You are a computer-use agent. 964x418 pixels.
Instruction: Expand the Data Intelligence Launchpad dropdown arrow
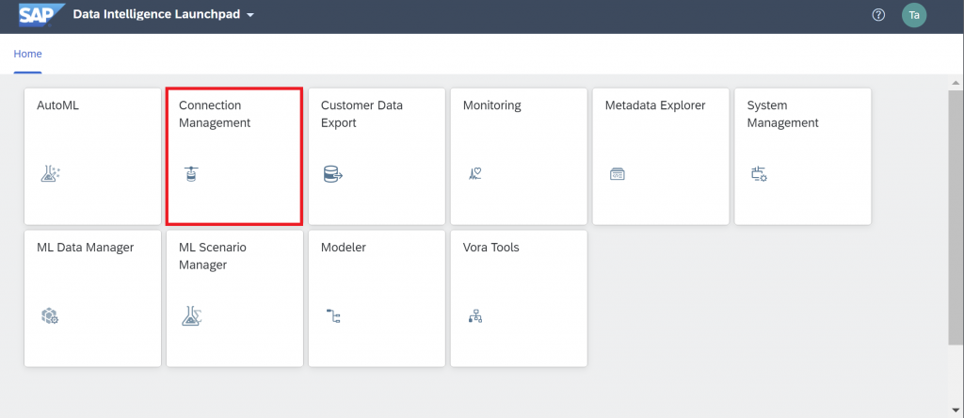[x=250, y=15]
